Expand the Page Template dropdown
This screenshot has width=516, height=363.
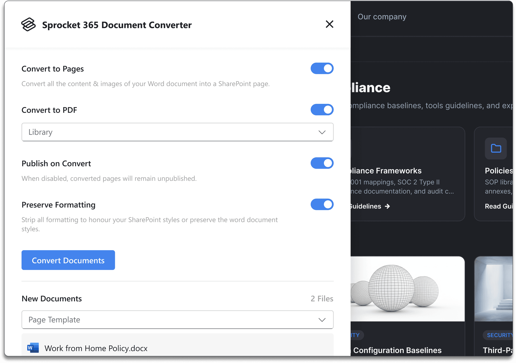point(177,320)
